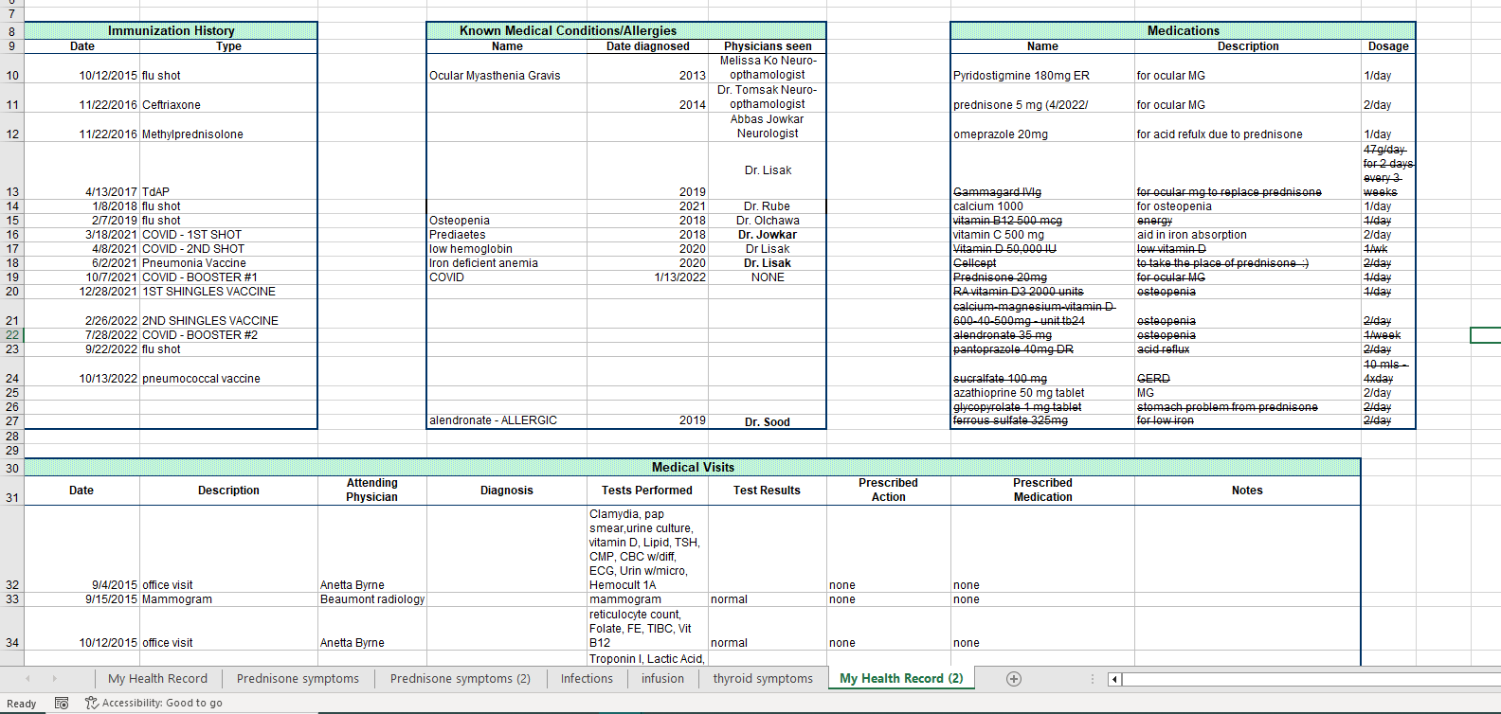The image size is (1501, 714).
Task: Add a new sheet with the plus icon
Action: 1014,678
